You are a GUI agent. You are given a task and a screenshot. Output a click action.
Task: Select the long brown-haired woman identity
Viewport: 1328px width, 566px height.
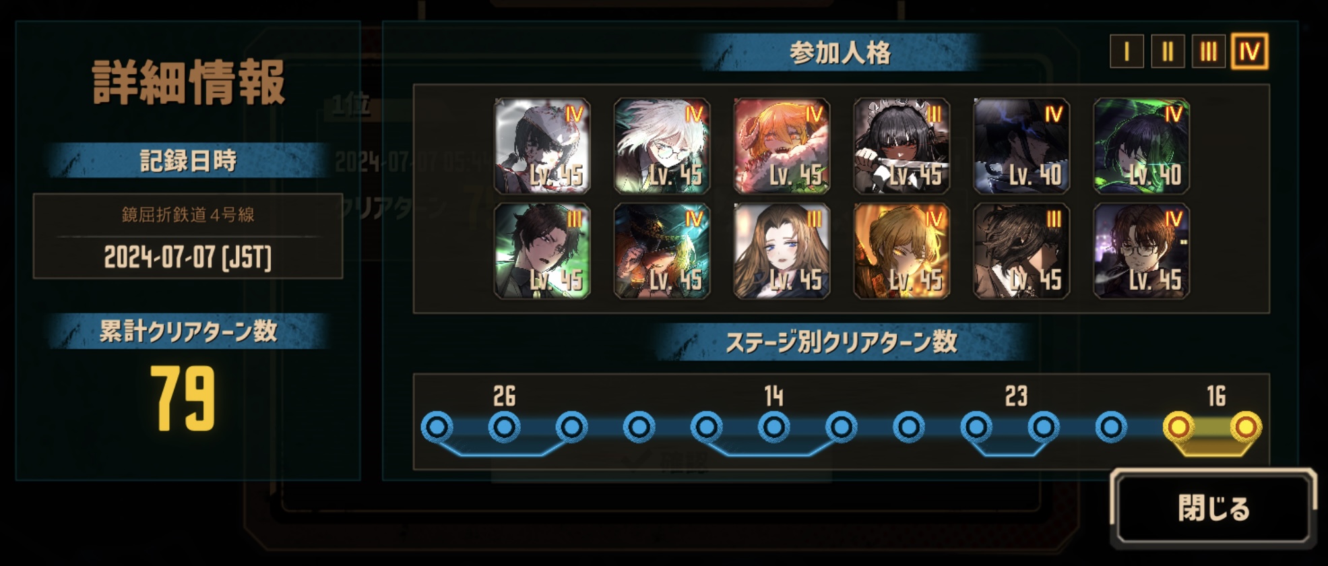pos(782,251)
